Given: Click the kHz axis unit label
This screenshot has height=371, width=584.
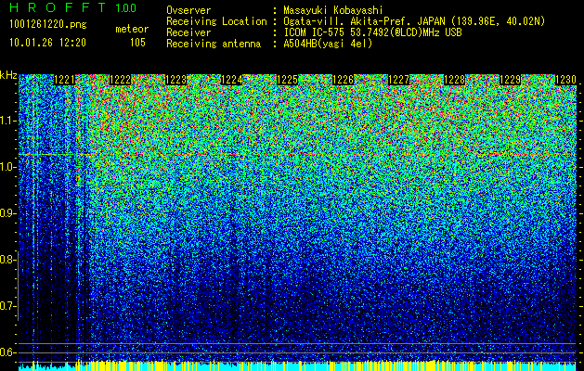Looking at the screenshot, I should [x=8, y=75].
